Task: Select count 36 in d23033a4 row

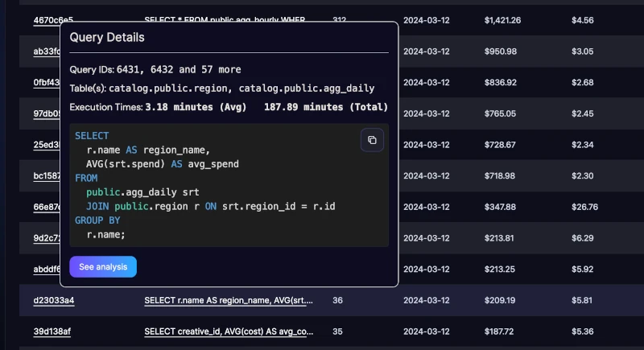Action: click(x=337, y=300)
